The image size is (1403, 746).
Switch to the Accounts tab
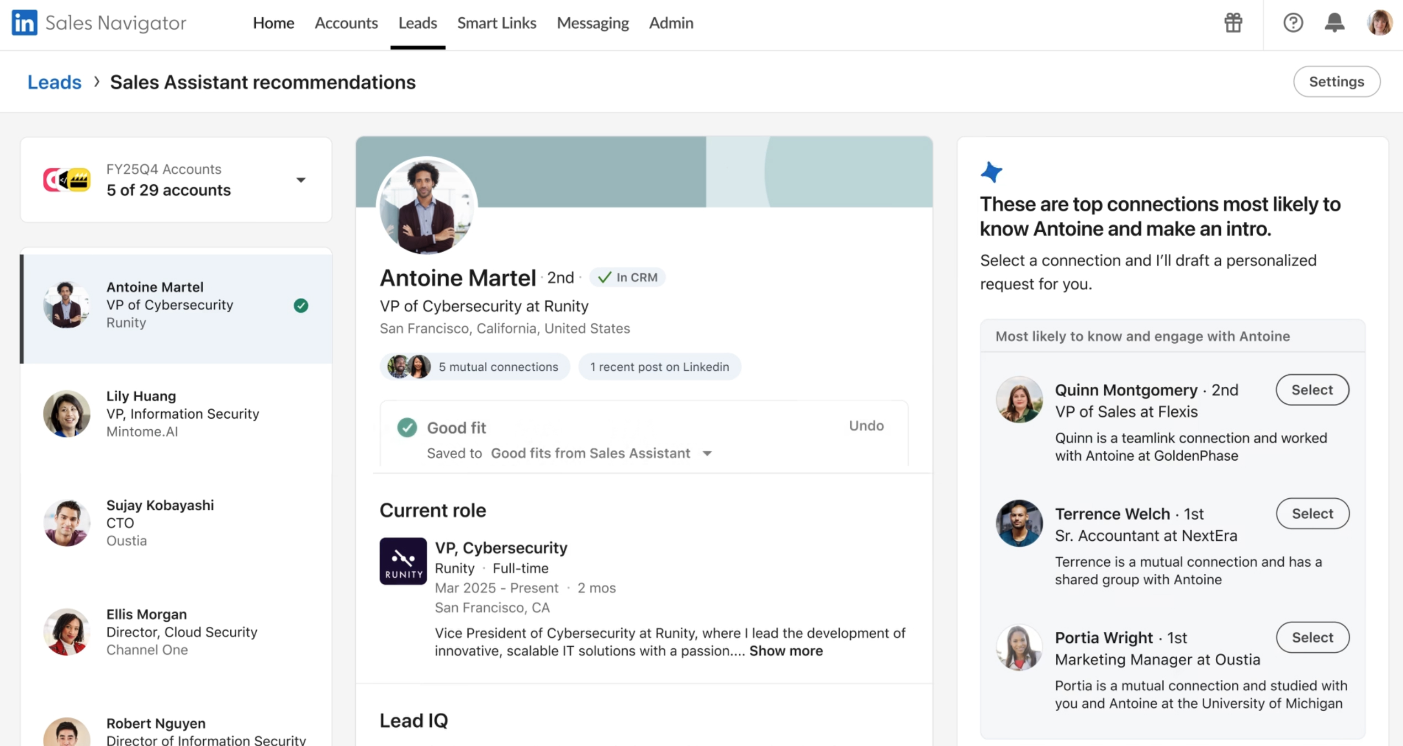[x=346, y=23]
